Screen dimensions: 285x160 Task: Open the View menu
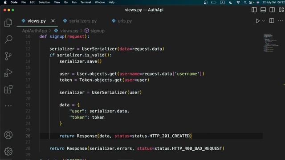pos(57,2)
